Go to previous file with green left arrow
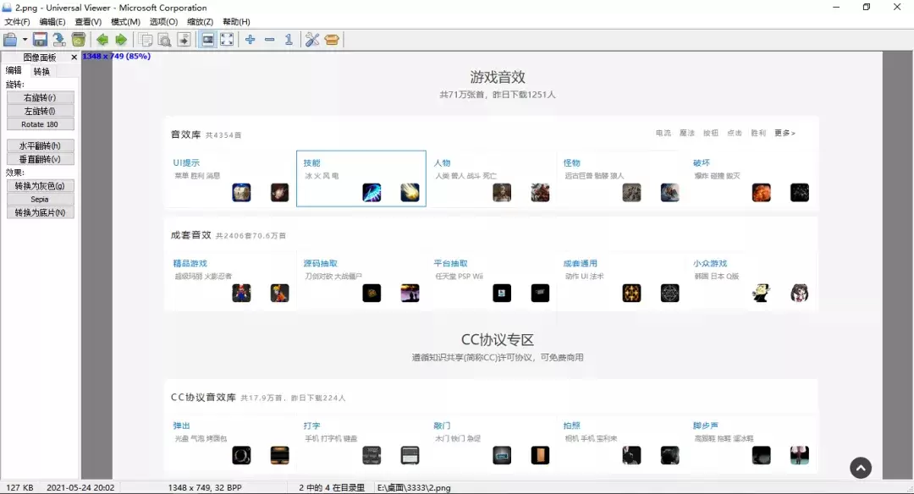Image resolution: width=914 pixels, height=494 pixels. point(102,40)
